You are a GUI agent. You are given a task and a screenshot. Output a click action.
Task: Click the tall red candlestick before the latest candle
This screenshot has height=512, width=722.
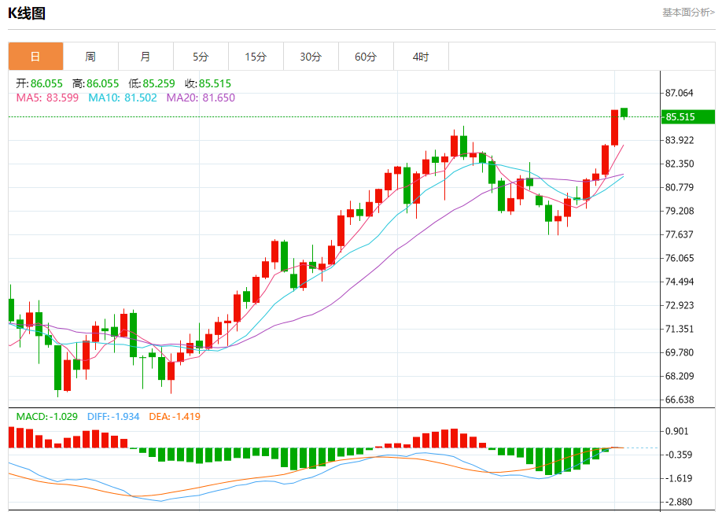coord(615,128)
